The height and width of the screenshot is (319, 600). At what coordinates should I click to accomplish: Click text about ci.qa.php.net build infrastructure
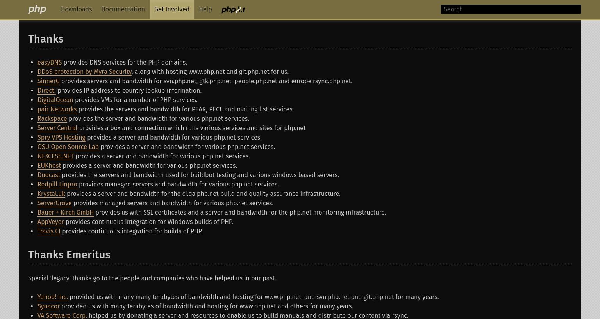tap(204, 194)
